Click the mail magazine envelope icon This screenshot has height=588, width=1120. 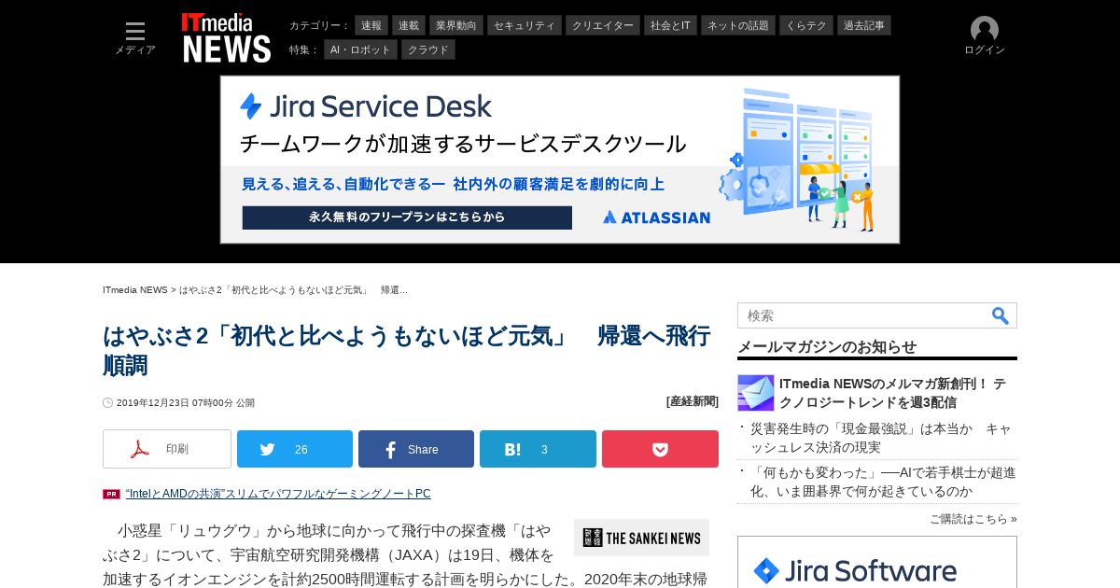756,393
